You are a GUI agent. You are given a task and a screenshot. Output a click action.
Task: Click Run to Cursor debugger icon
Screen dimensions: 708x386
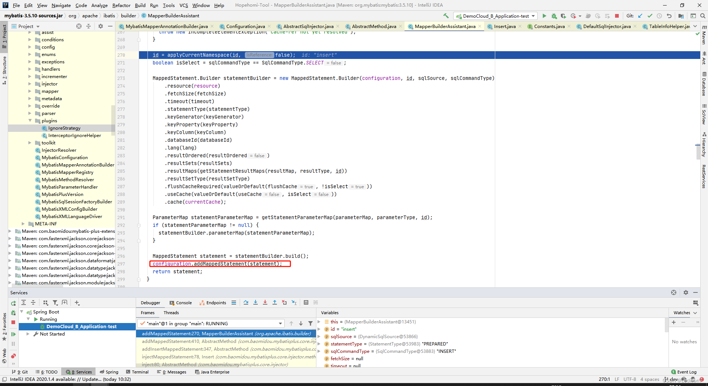pyautogui.click(x=294, y=302)
